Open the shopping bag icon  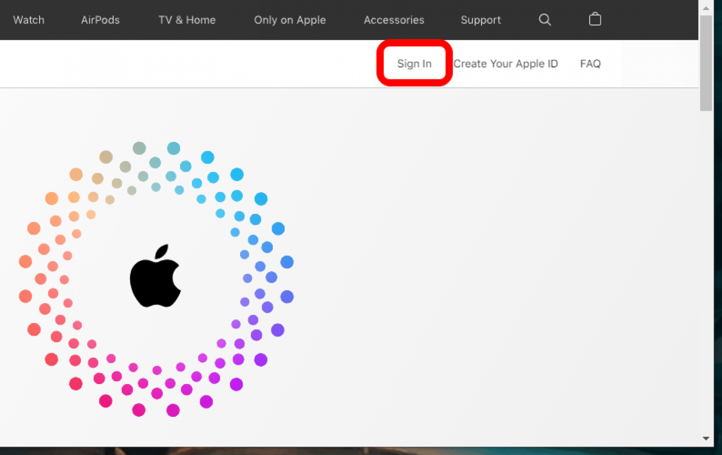595,19
